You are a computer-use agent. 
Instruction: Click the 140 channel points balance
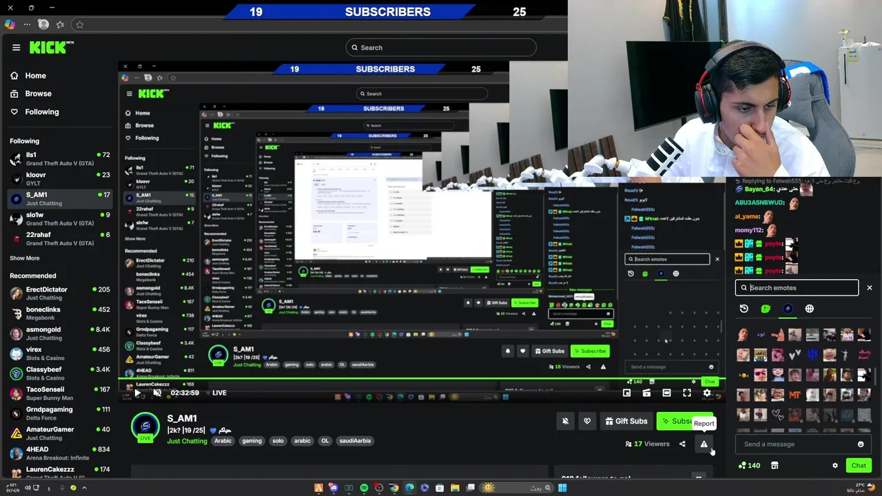(x=749, y=466)
